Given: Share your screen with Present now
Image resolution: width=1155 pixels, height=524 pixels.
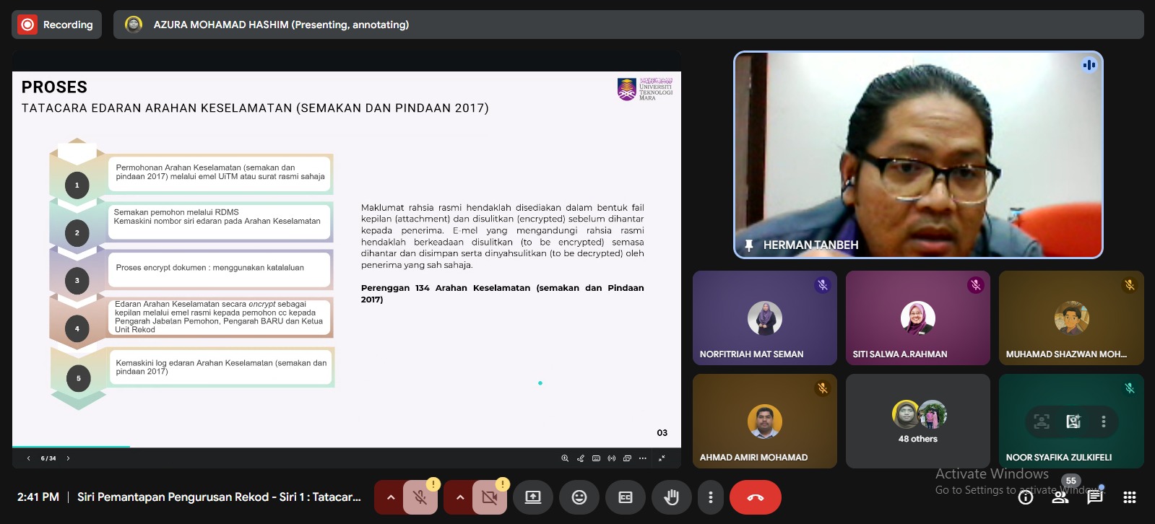Looking at the screenshot, I should pos(533,497).
